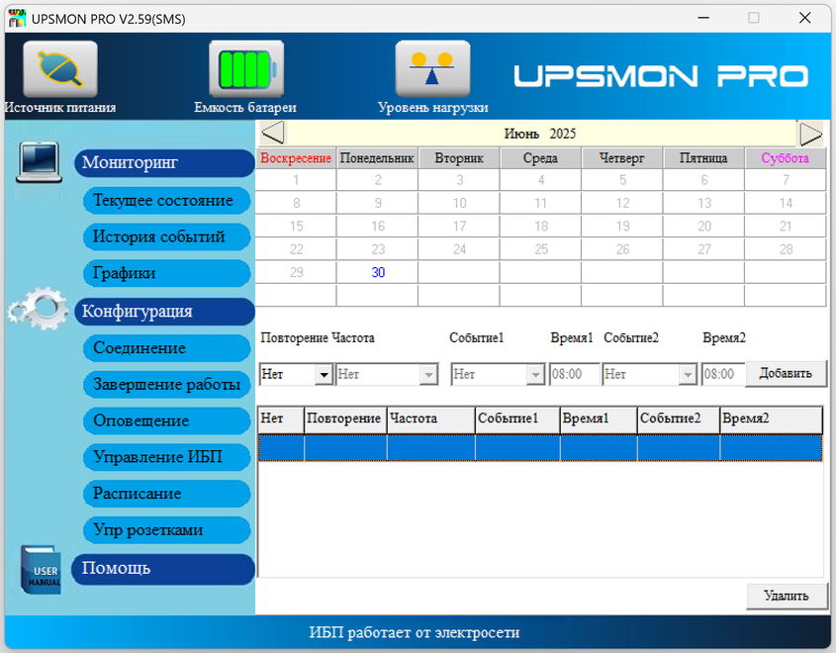This screenshot has height=653, width=836.
Task: Click the Среда column header
Action: point(540,158)
